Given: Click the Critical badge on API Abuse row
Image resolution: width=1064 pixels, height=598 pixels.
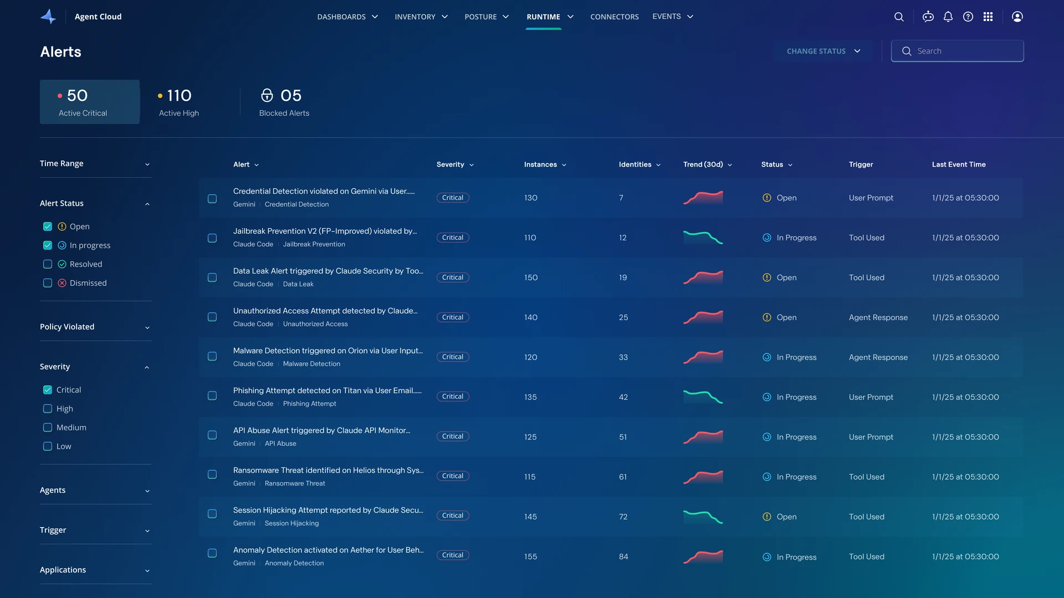Looking at the screenshot, I should click(453, 436).
